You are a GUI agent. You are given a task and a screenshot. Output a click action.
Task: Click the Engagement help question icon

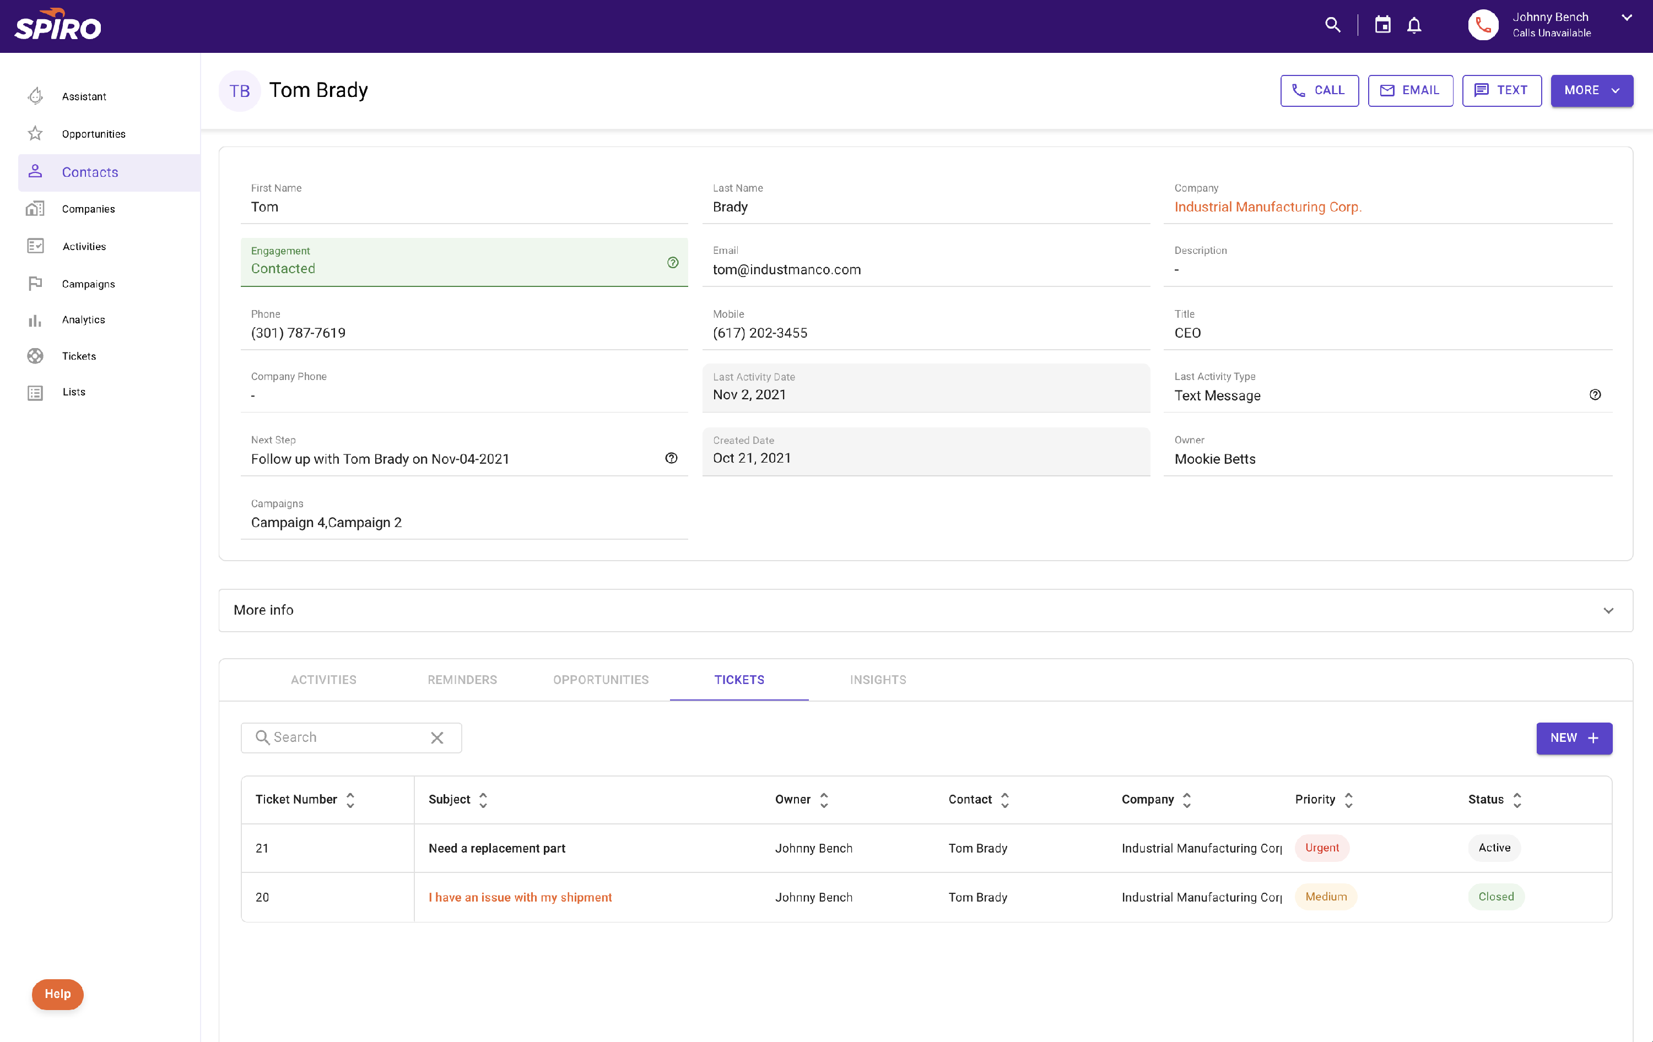coord(672,262)
